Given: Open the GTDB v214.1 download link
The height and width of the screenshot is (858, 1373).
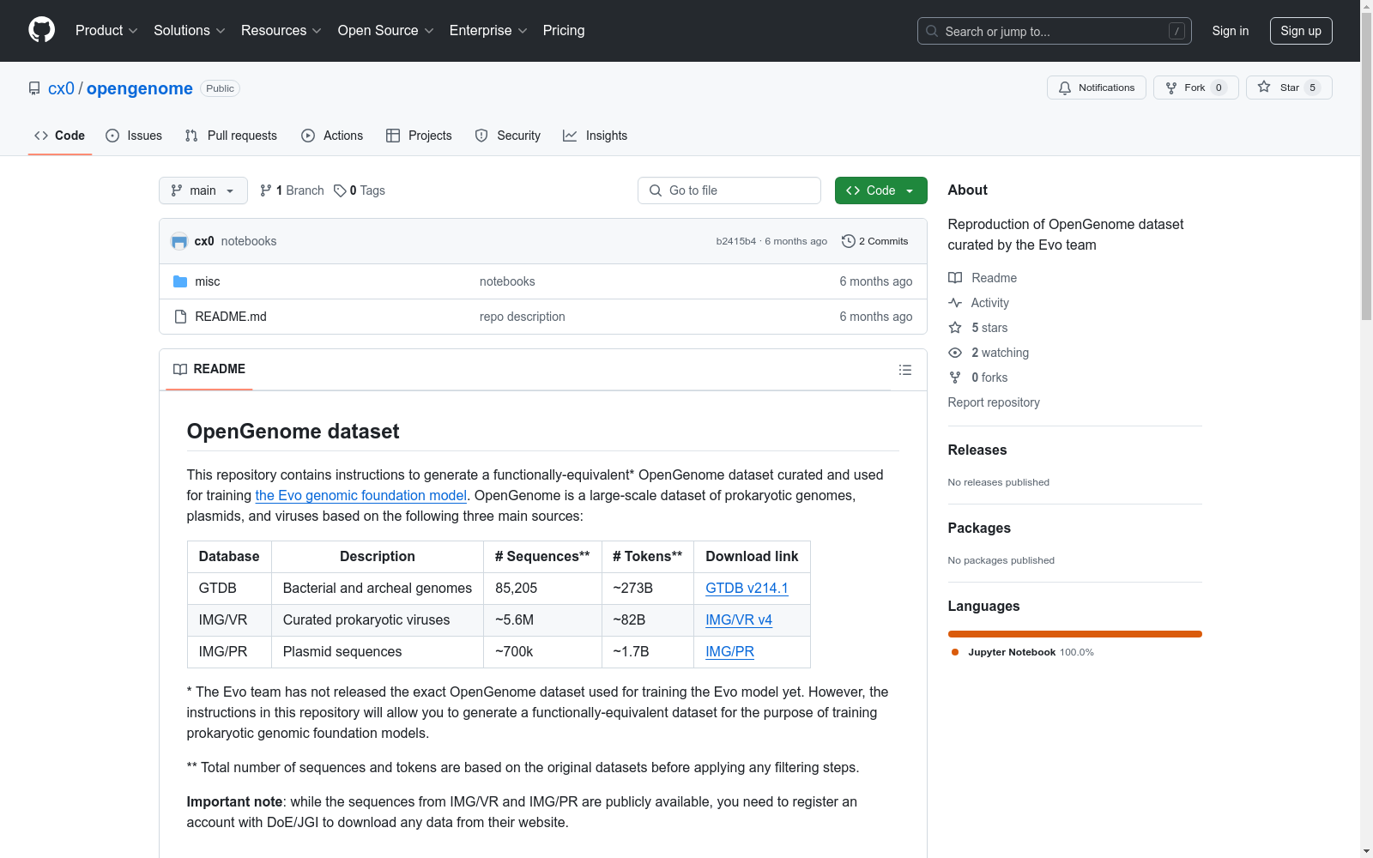Looking at the screenshot, I should coord(747,588).
